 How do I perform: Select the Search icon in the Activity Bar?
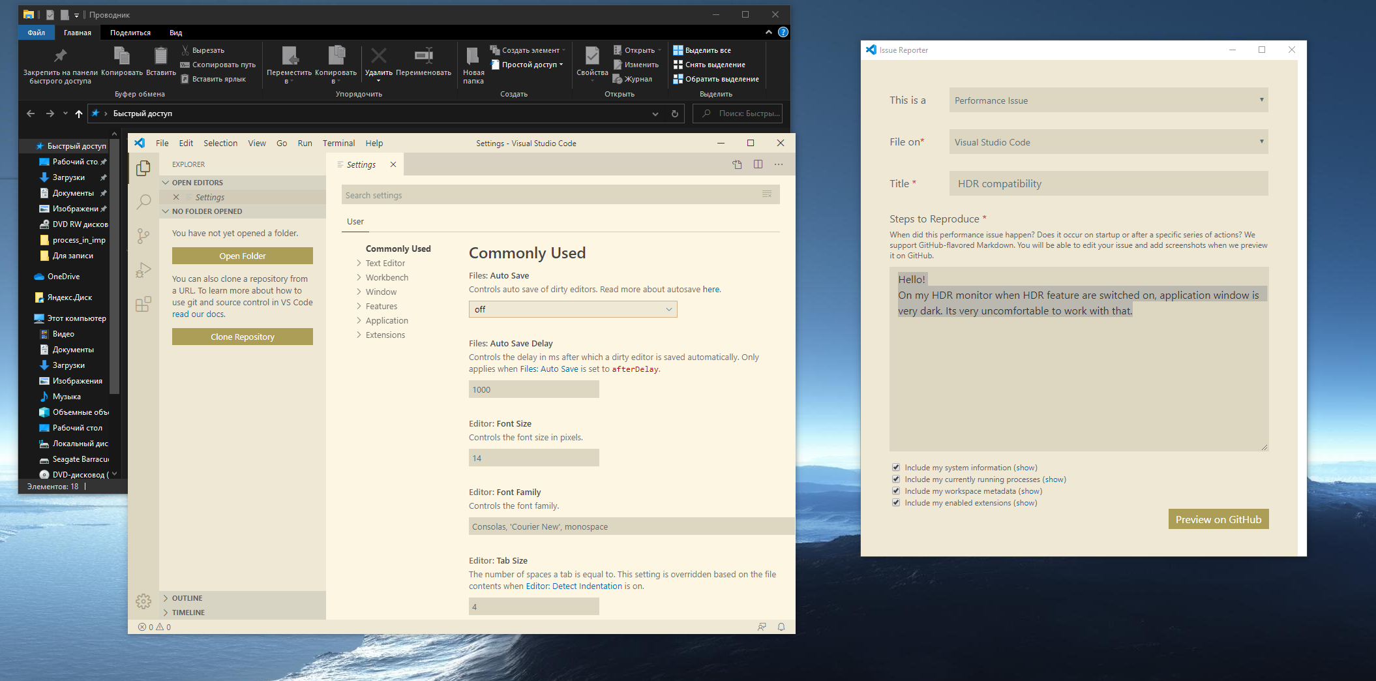tap(143, 202)
